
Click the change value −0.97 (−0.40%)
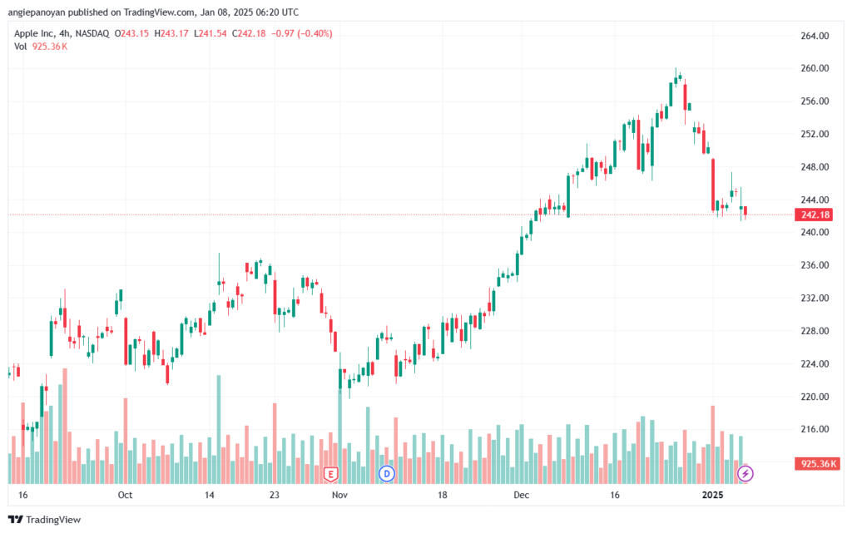301,33
